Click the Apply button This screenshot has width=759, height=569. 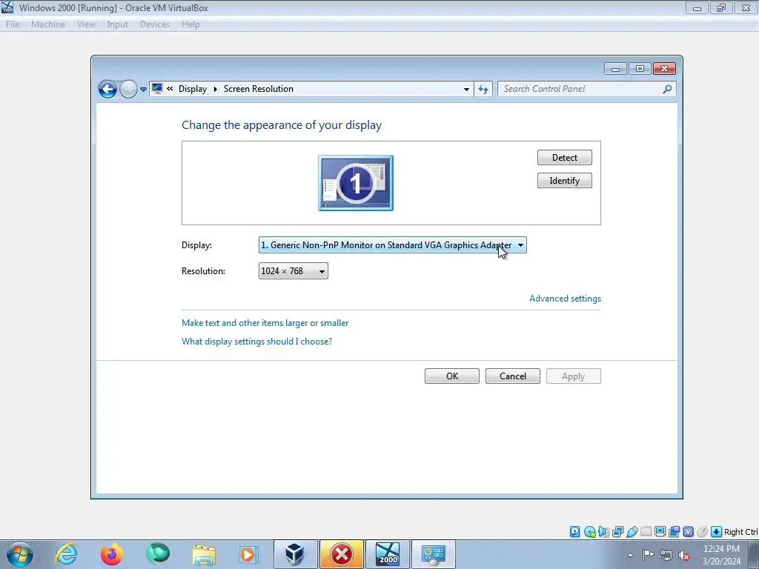(574, 376)
